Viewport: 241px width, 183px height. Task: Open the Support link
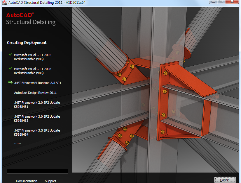point(50,181)
